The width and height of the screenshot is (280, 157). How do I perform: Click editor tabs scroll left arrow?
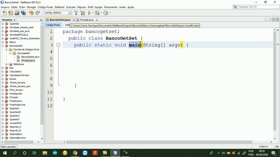[266, 19]
